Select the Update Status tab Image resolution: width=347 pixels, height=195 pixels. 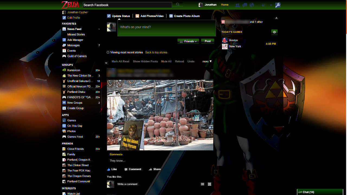tap(118, 16)
